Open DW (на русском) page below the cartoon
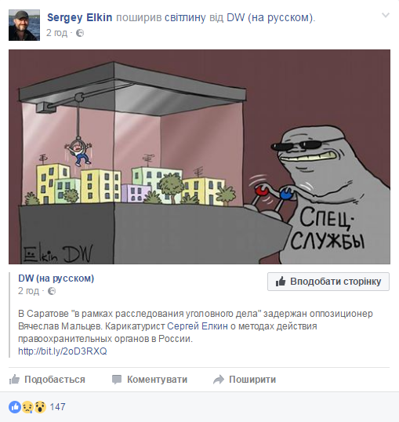Screen dimensions: 399x422 click(56, 278)
